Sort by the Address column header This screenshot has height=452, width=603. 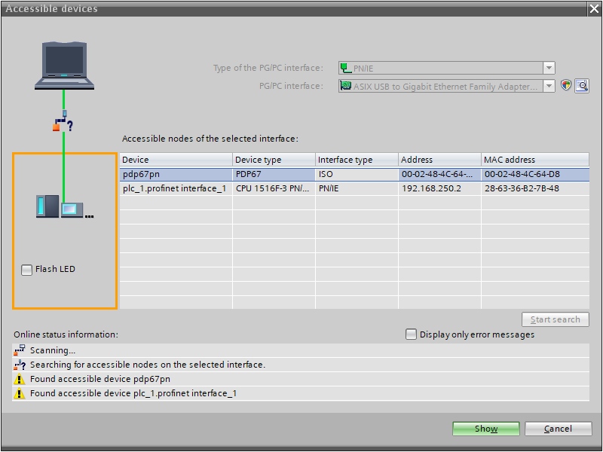point(439,160)
